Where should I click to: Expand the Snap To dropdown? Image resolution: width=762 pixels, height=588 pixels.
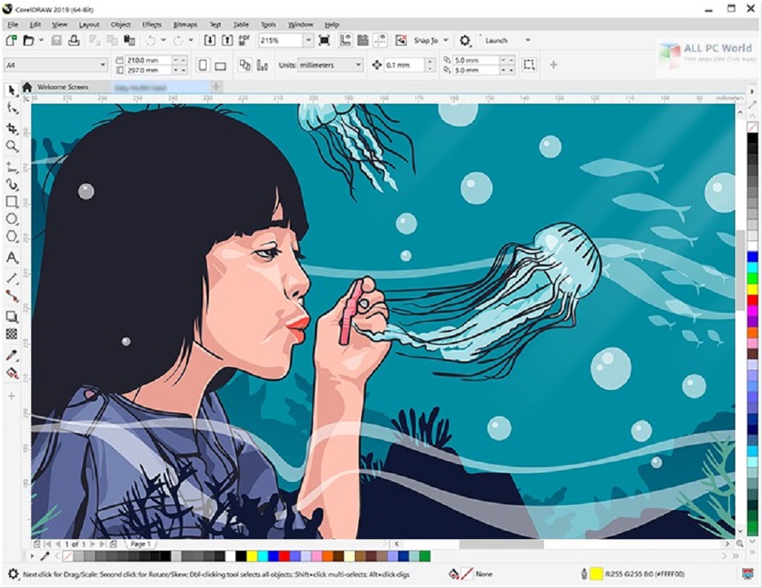446,40
